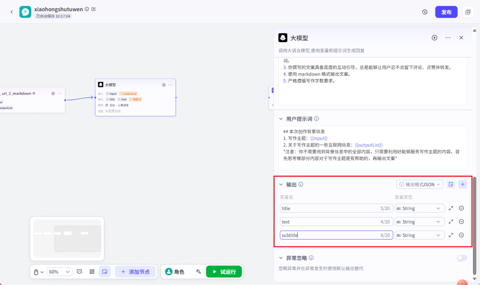Remove the title output variable

pyautogui.click(x=461, y=208)
